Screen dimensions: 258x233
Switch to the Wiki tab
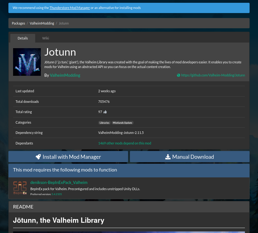[45, 38]
